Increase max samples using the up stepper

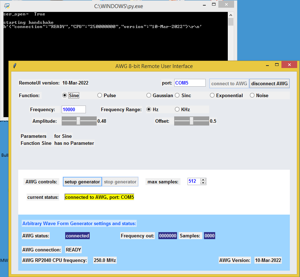point(203,180)
